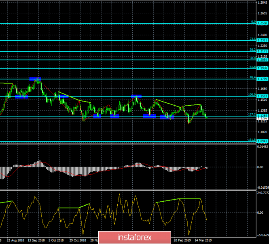Image resolution: width=269 pixels, height=244 pixels.
Task: Click the 1.2558 Fibonacci price label
Action: 263,23
